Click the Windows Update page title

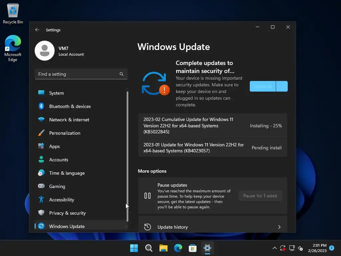173,47
